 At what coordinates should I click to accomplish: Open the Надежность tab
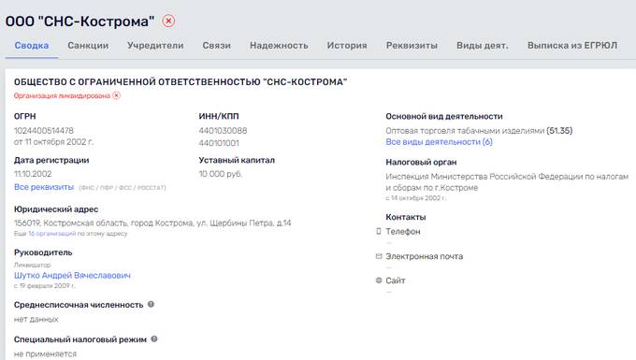(279, 46)
